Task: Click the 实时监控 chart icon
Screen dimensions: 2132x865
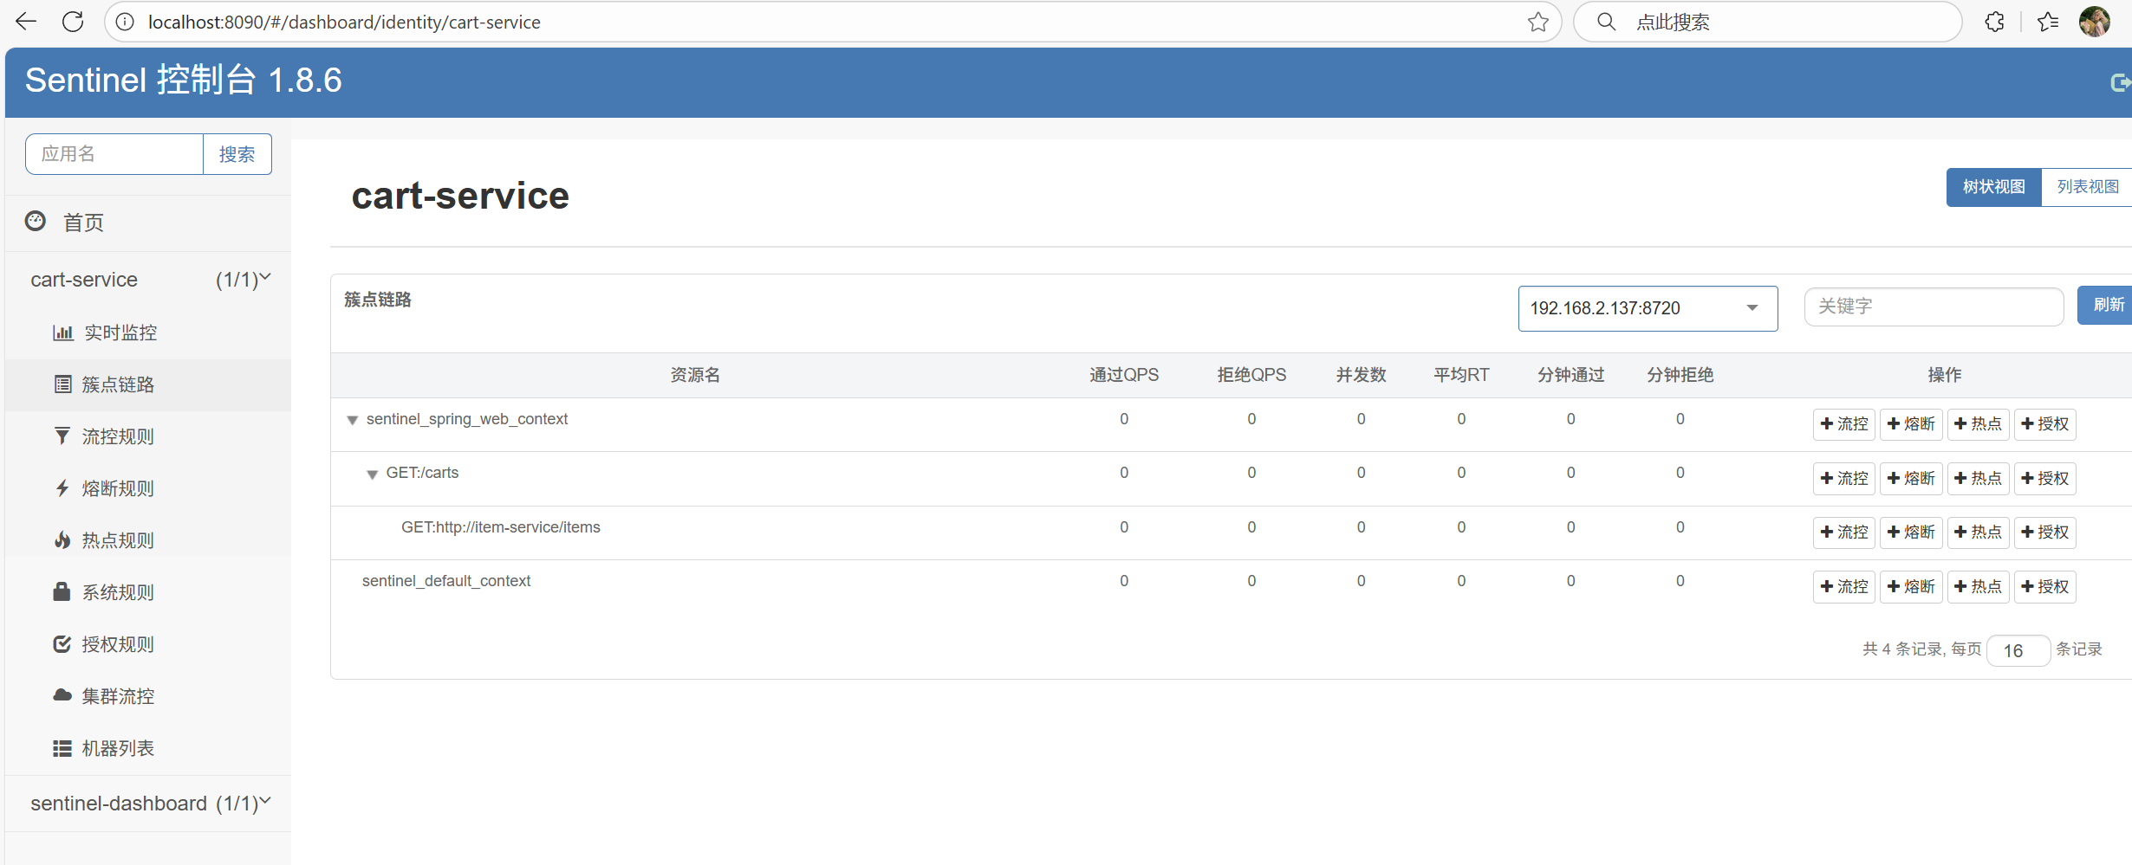Action: click(x=63, y=332)
